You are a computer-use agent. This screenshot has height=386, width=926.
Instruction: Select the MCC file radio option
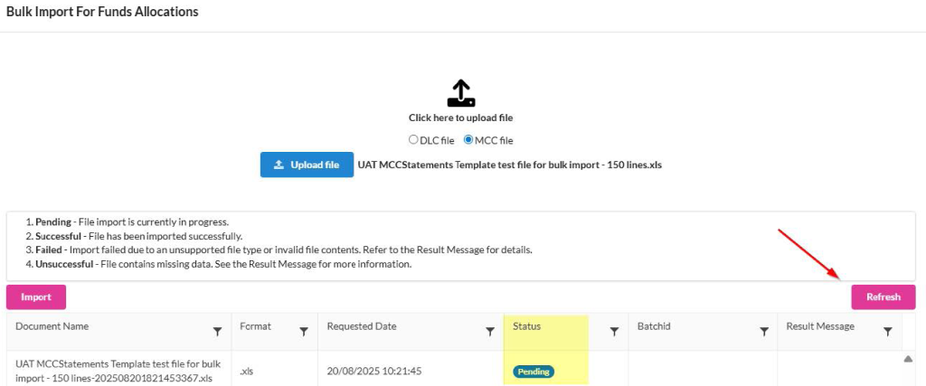click(x=468, y=140)
